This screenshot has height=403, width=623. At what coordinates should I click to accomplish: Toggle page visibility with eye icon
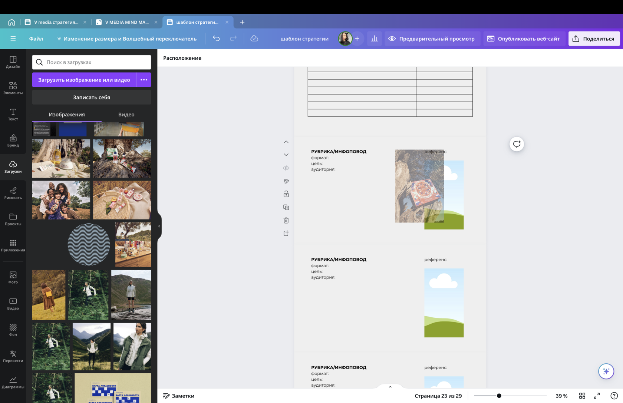(x=286, y=168)
